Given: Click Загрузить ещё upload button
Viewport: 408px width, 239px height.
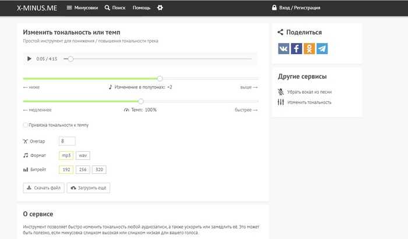Looking at the screenshot, I should coord(89,188).
